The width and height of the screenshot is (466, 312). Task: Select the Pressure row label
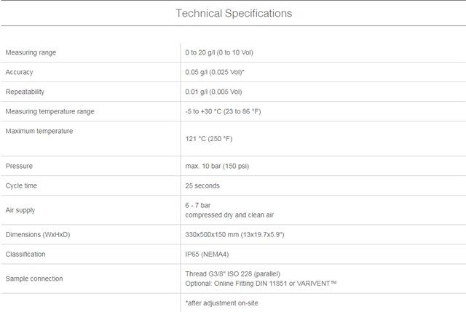pos(19,166)
